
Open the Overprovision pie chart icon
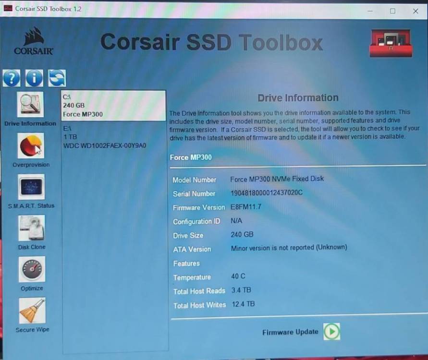31,145
